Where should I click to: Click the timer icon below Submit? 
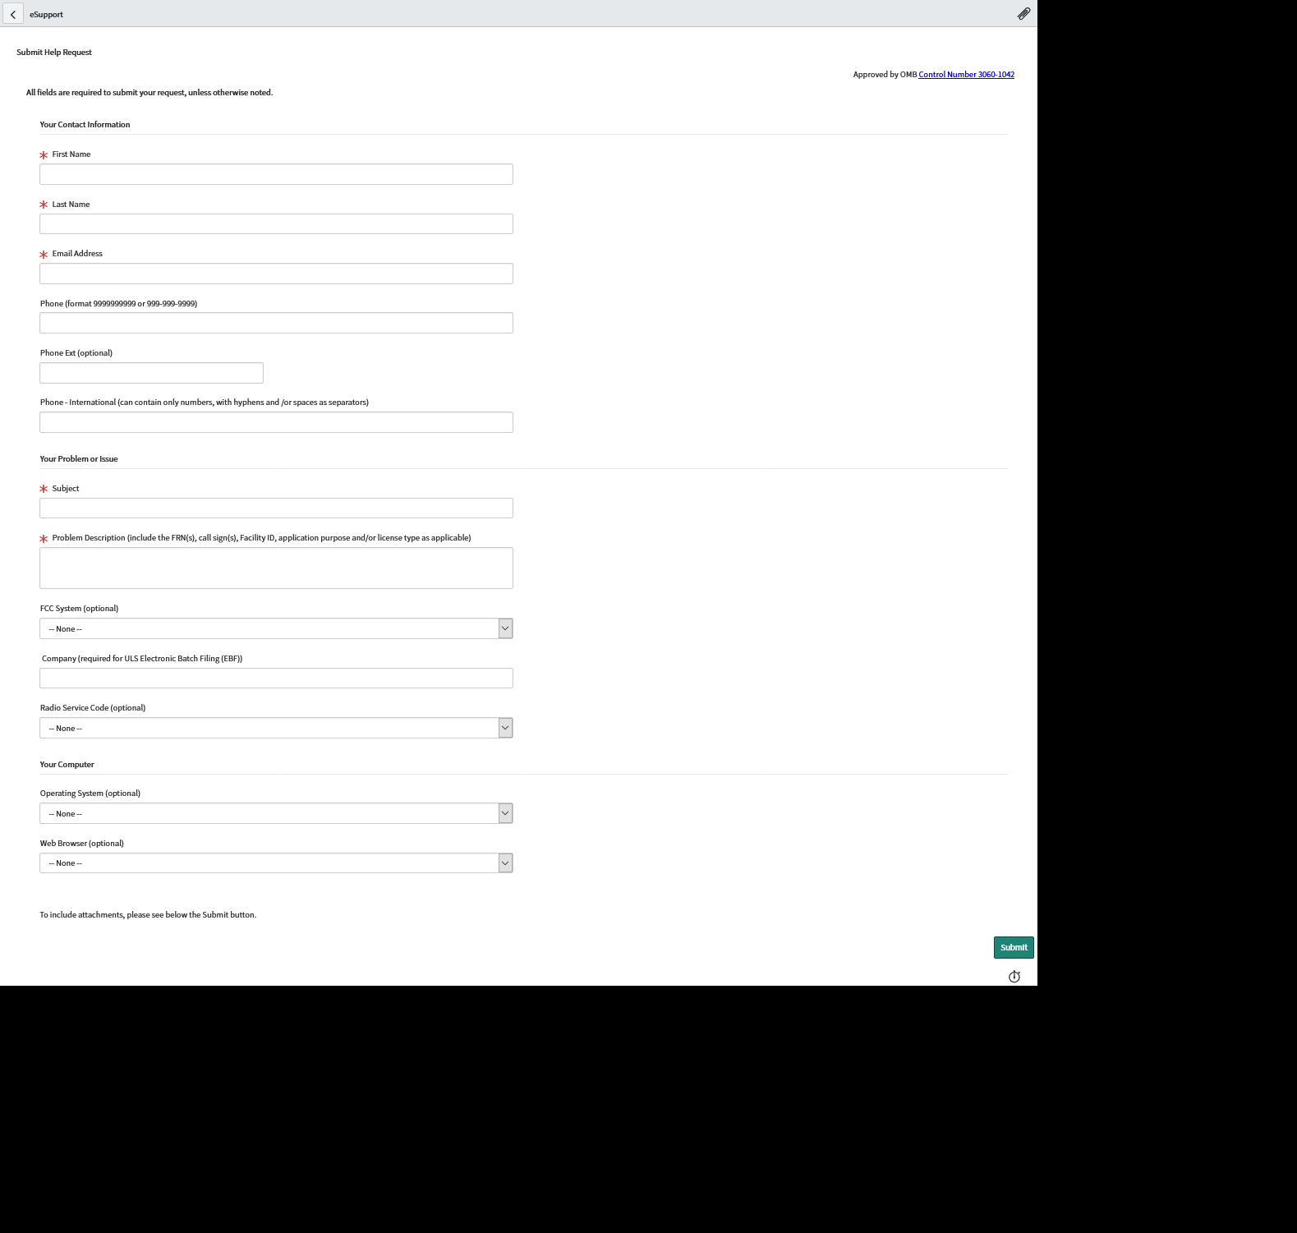point(1014,977)
